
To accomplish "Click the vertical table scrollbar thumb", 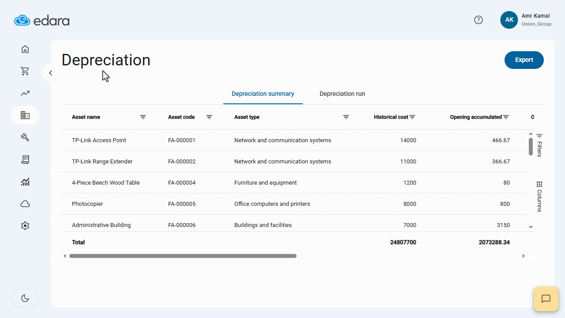I will 531,147.
